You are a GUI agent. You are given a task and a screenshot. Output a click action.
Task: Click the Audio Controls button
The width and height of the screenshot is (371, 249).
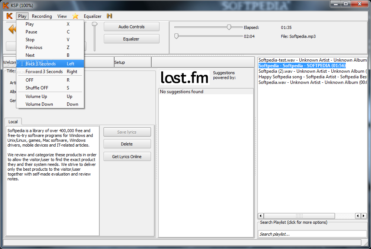pos(132,27)
